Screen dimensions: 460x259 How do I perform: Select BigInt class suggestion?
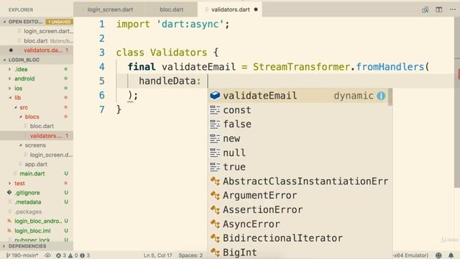coord(298,253)
